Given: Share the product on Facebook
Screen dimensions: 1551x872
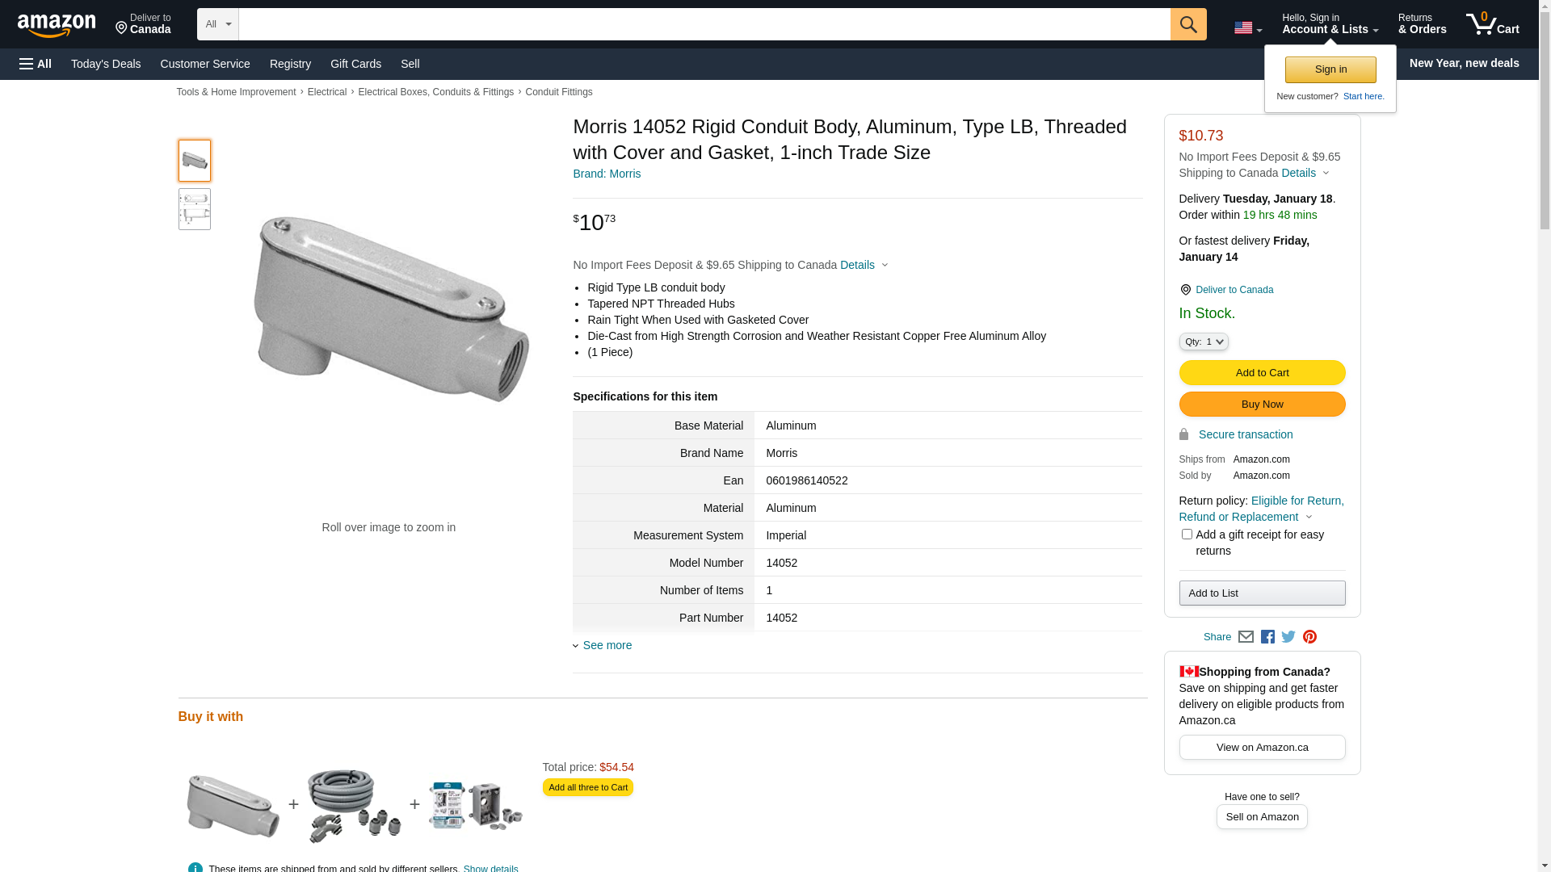Looking at the screenshot, I should pos(1267,637).
